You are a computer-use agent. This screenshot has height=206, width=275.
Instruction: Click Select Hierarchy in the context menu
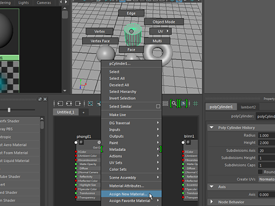131,91
